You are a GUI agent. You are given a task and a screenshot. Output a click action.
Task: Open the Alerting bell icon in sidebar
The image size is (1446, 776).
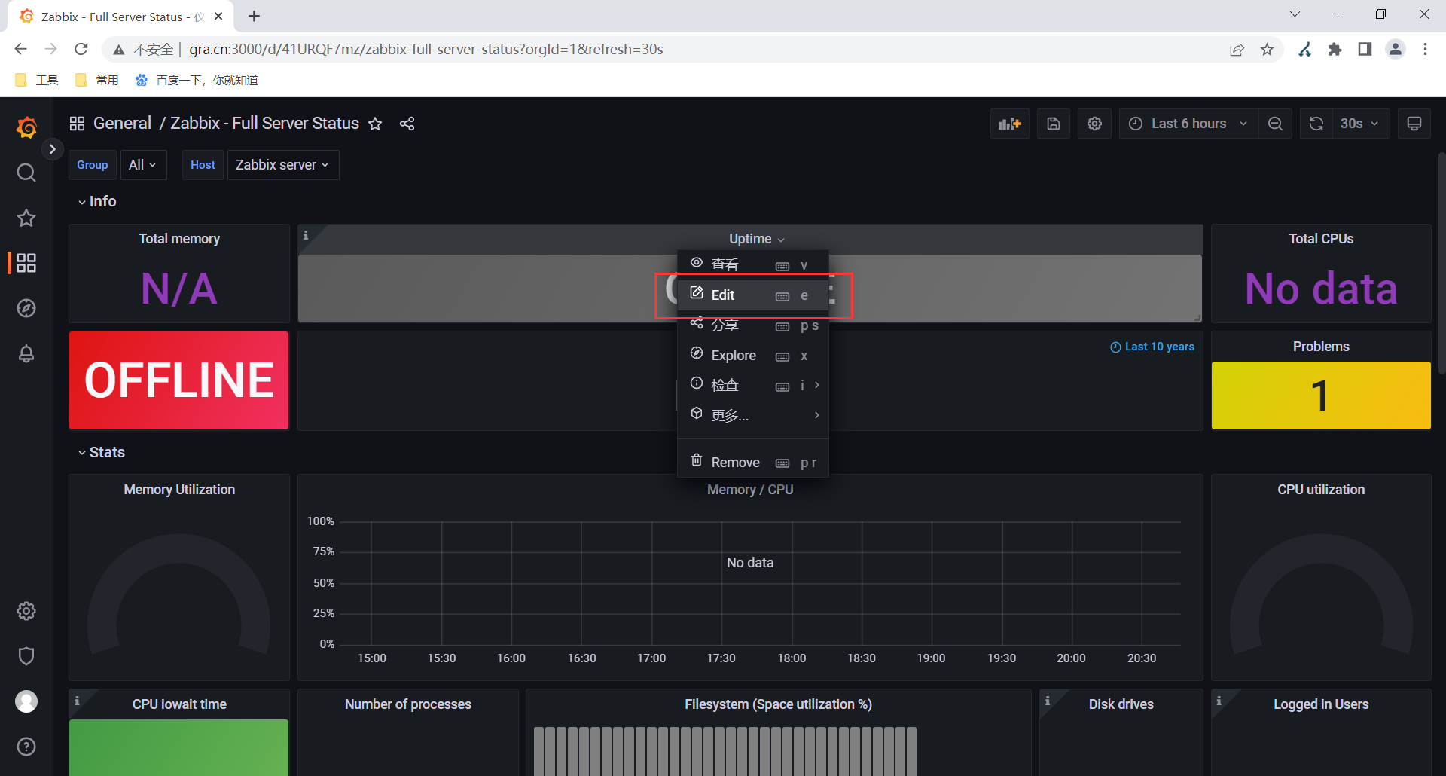tap(26, 353)
